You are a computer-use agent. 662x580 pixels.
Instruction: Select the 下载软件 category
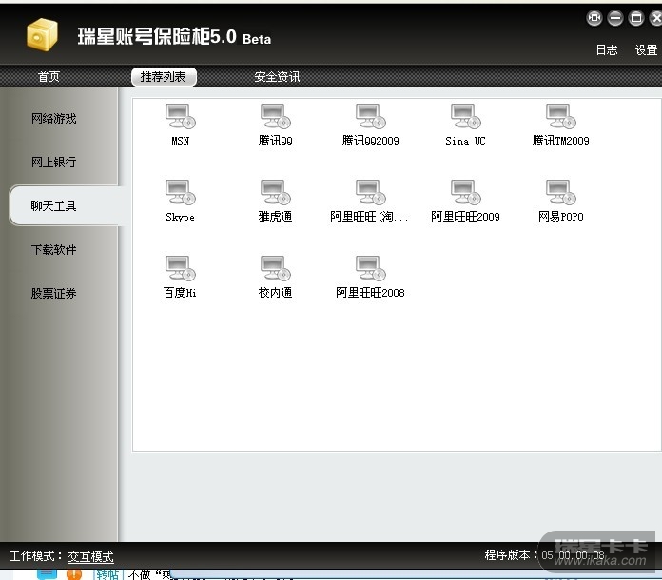click(x=53, y=249)
